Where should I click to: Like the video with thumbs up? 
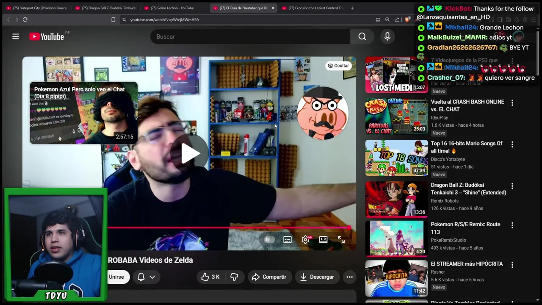pyautogui.click(x=210, y=277)
